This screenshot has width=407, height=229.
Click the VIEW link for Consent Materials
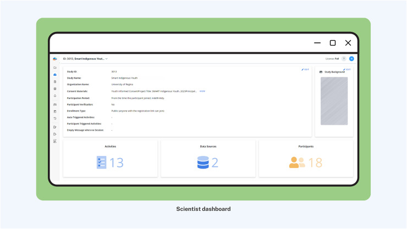202,91
